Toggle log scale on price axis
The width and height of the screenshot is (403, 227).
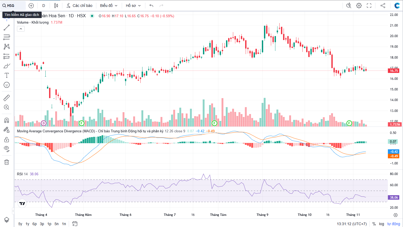click(x=382, y=224)
